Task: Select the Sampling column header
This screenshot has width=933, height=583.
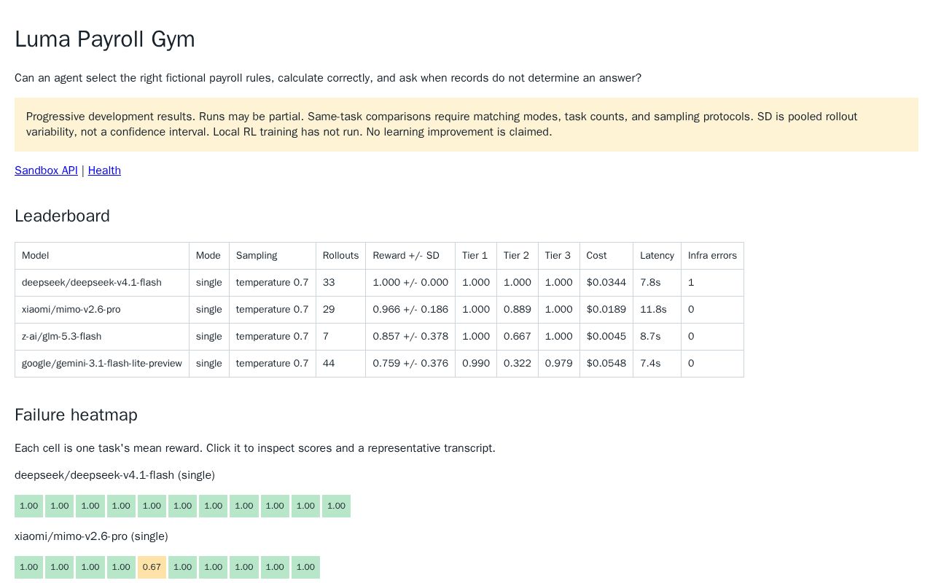Action: 273,256
